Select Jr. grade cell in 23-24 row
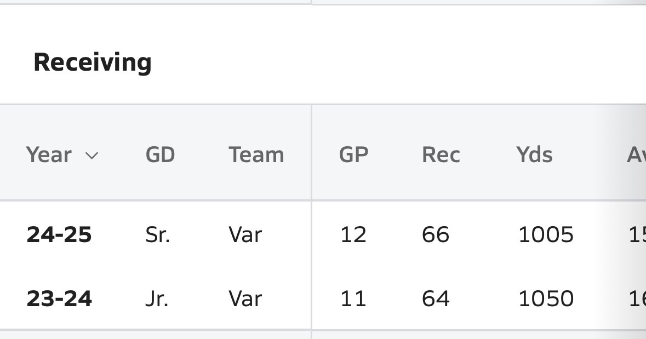Viewport: 646px width, 339px height. 157,298
